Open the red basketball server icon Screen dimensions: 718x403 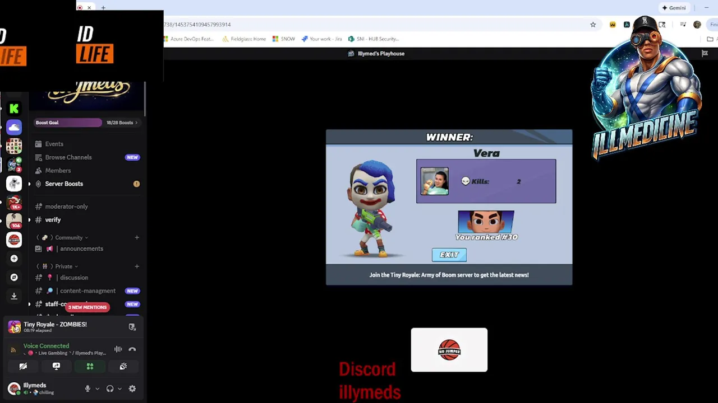[x=14, y=240]
